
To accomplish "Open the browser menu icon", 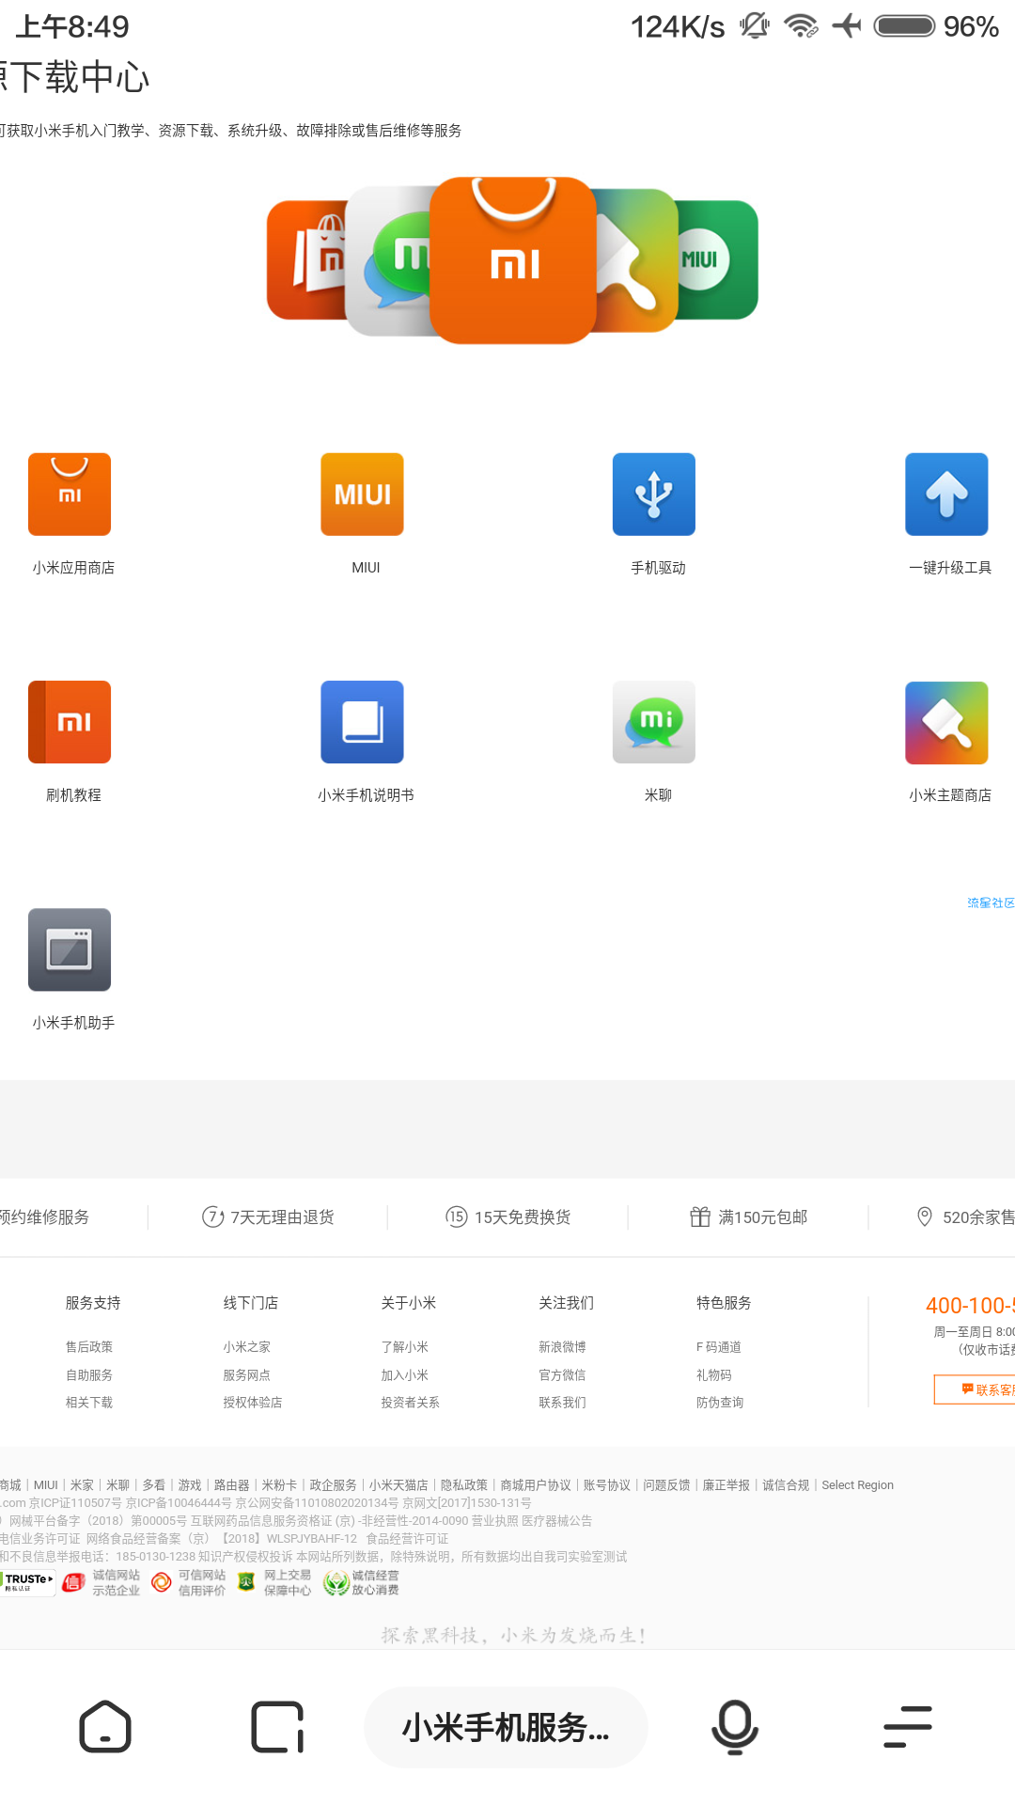I will tap(908, 1727).
